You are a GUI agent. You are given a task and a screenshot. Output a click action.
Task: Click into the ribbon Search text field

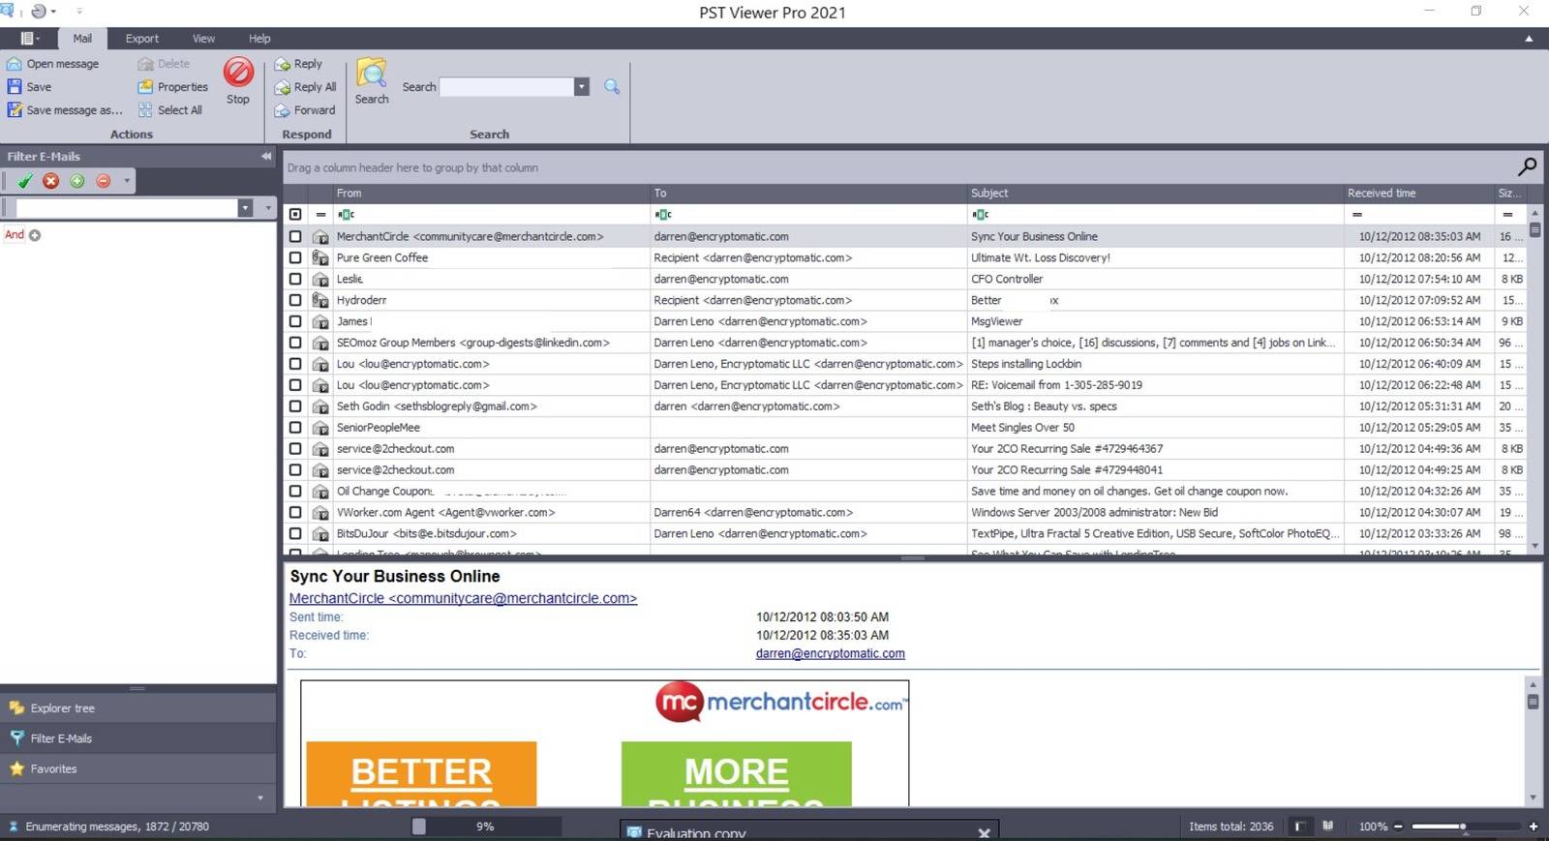[506, 87]
